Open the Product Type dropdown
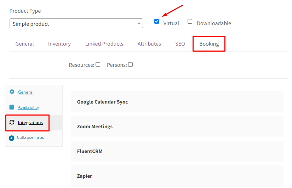Screen dimensions: 292x188 pyautogui.click(x=76, y=23)
